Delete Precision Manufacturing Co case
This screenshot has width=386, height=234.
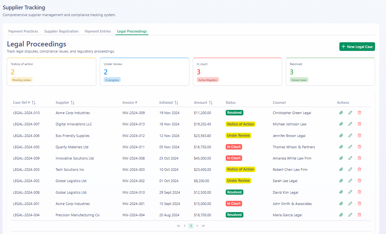pyautogui.click(x=359, y=215)
